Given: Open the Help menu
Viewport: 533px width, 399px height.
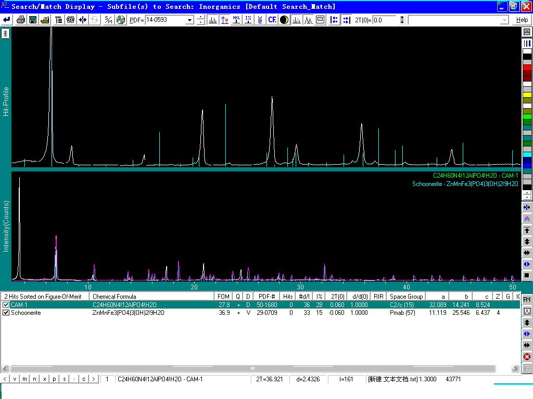Looking at the screenshot, I should (522, 20).
